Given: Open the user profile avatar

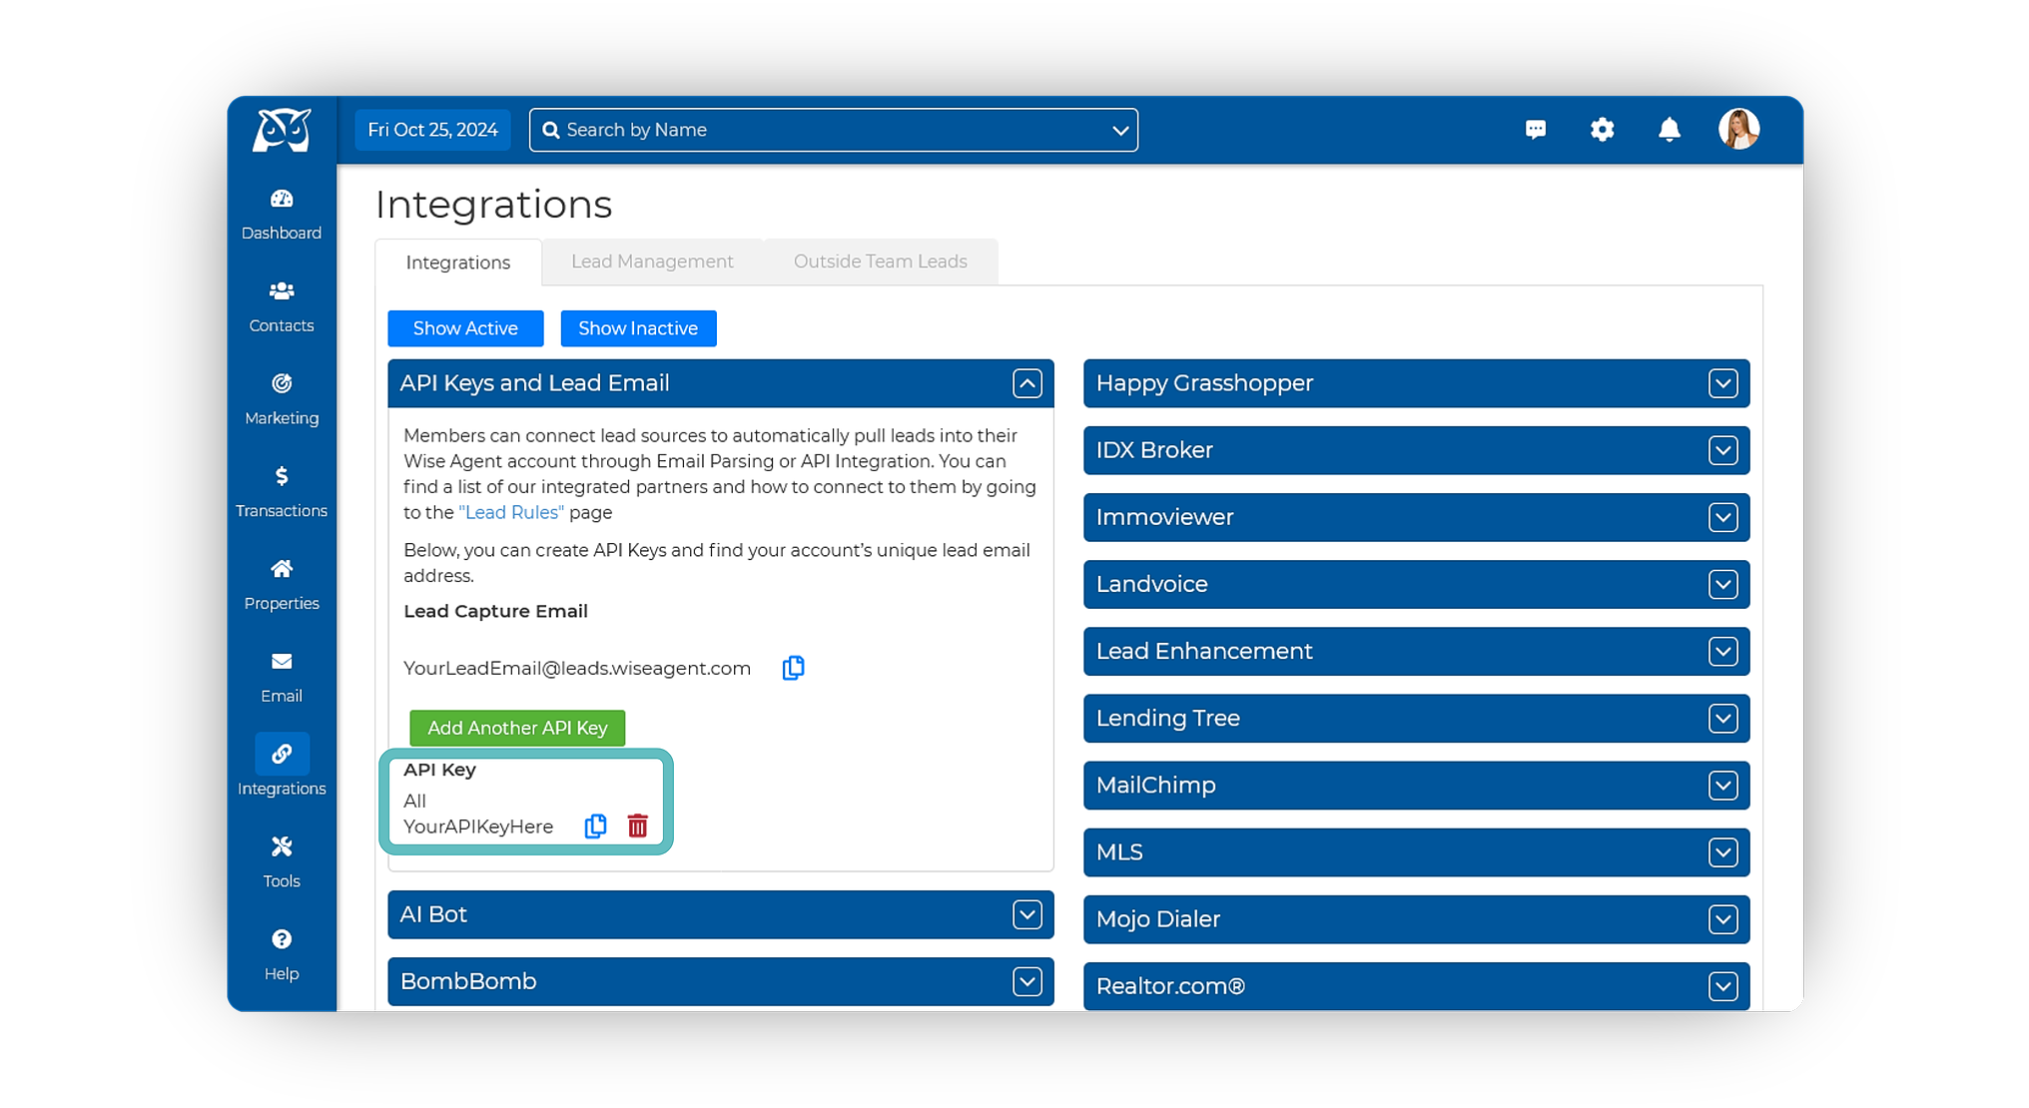Looking at the screenshot, I should click(1739, 130).
